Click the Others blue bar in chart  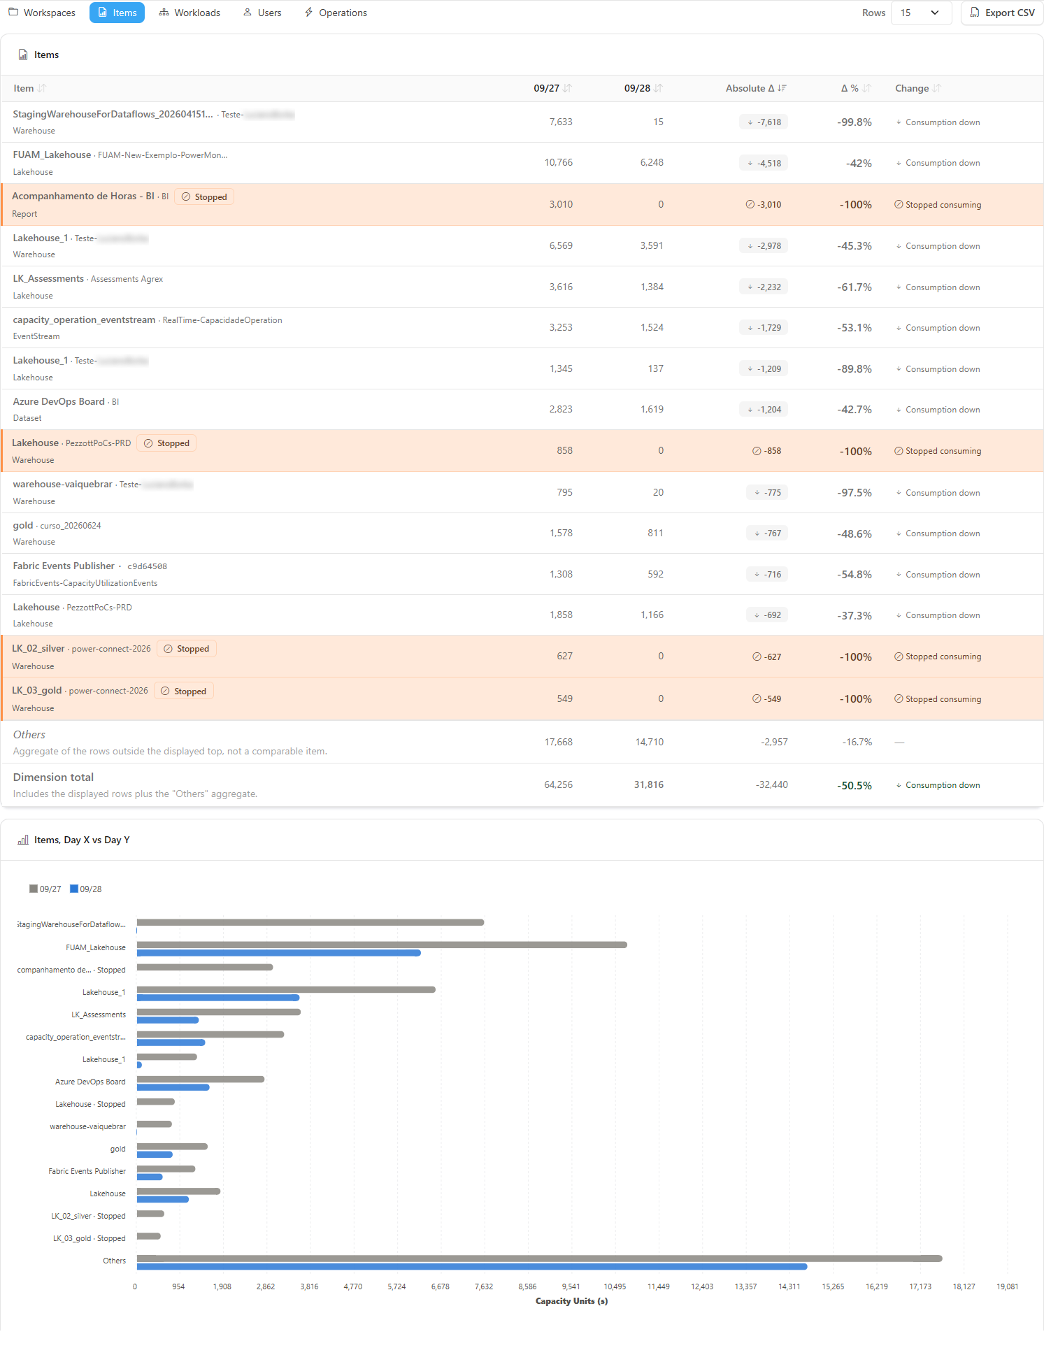click(472, 1266)
